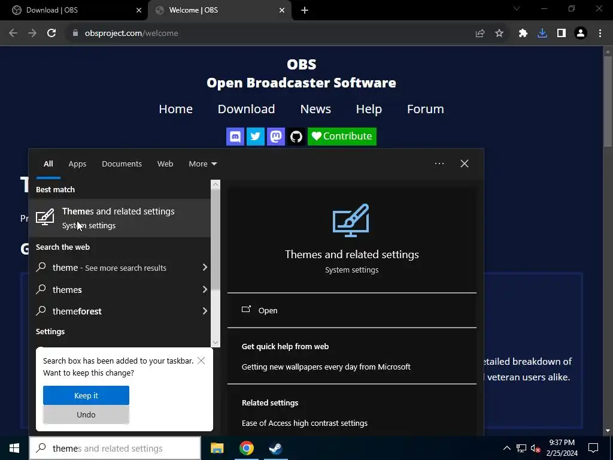Image resolution: width=613 pixels, height=460 pixels.
Task: Open the GitHub icon on OBS page
Action: tap(296, 137)
